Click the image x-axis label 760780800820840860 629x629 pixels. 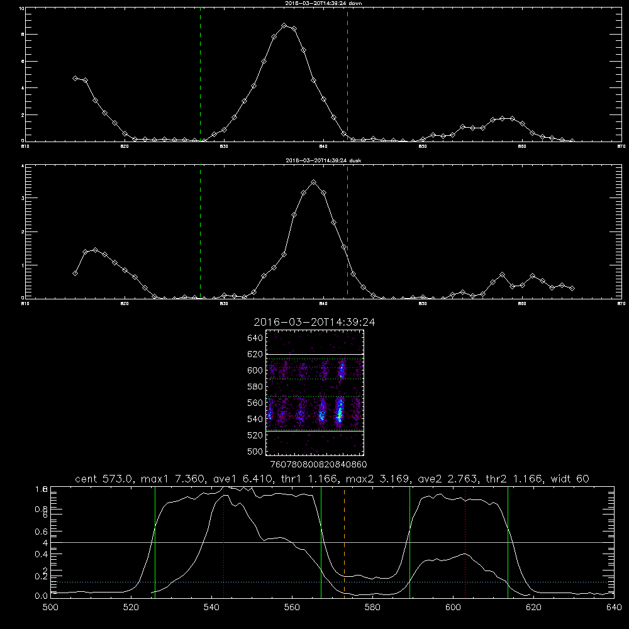[318, 465]
